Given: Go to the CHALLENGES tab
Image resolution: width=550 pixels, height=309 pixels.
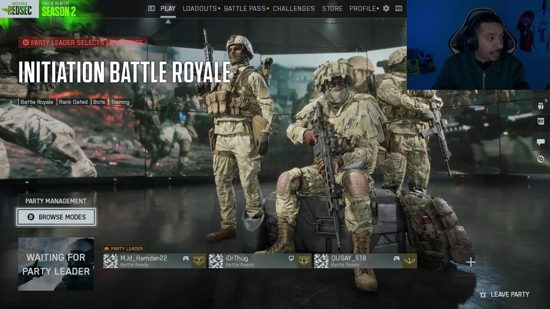Looking at the screenshot, I should (x=294, y=9).
